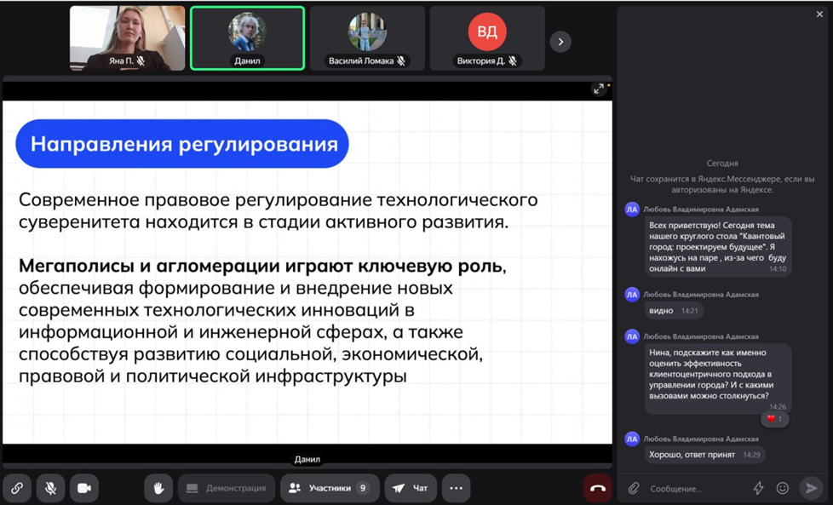Toggle the microphone mute button
This screenshot has height=505, width=833.
51,488
